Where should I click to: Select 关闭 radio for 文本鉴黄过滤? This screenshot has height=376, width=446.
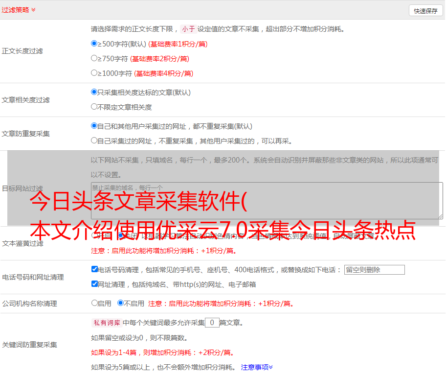[121, 235]
